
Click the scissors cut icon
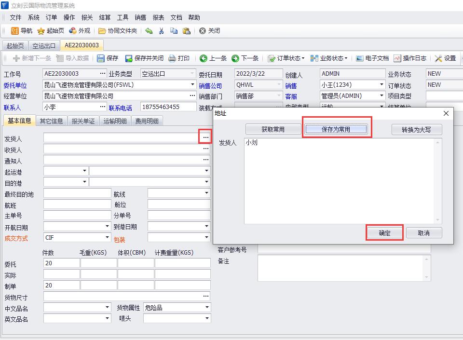click(162, 31)
